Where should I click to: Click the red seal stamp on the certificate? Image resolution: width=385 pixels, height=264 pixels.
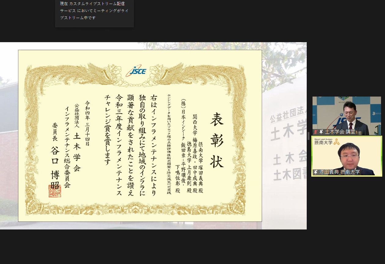coord(55,191)
